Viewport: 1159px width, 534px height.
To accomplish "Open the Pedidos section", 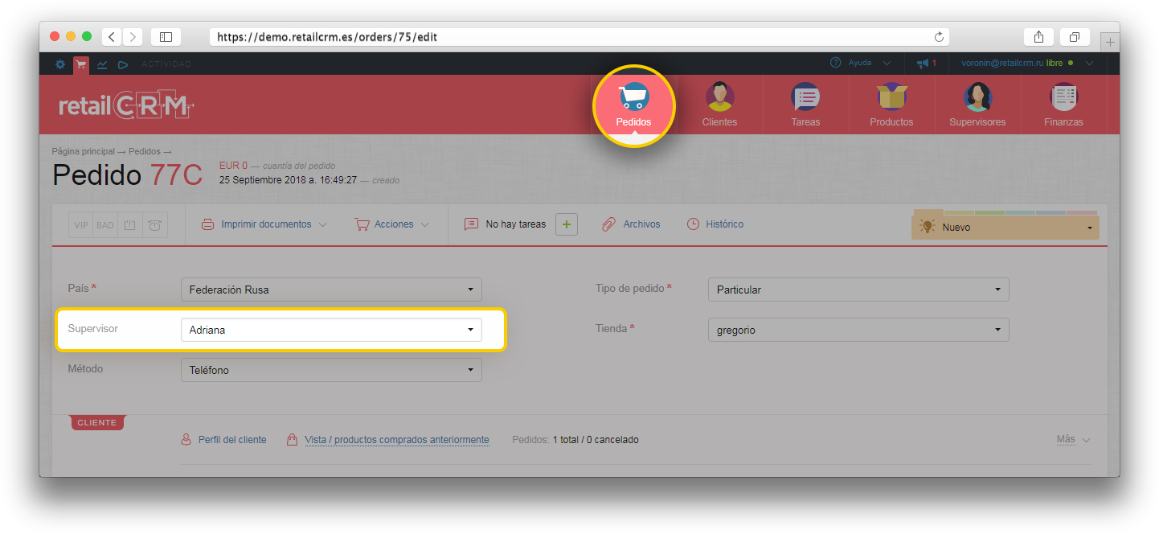I will pyautogui.click(x=633, y=105).
